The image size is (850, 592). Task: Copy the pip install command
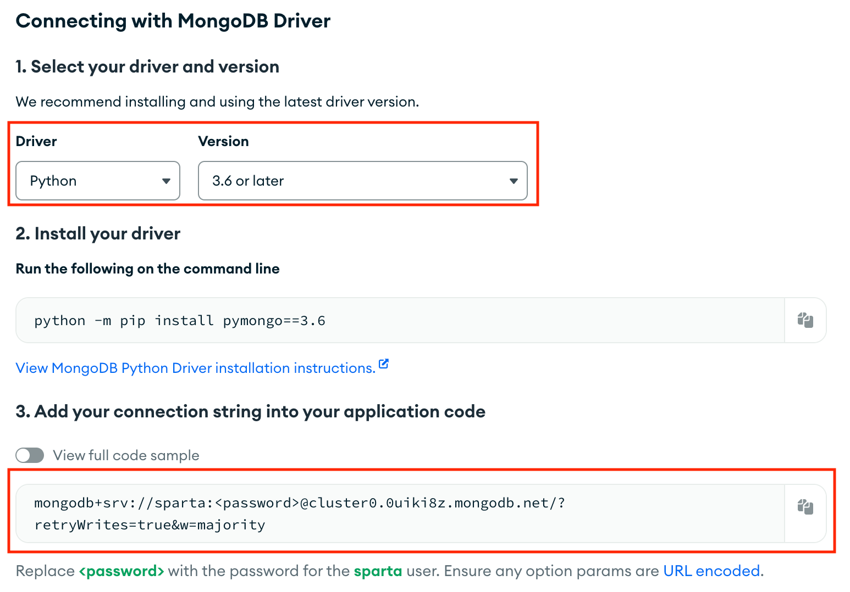805,320
